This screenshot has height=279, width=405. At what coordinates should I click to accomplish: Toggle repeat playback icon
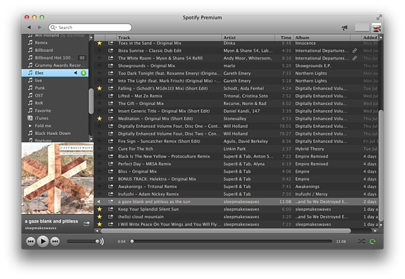point(372,241)
